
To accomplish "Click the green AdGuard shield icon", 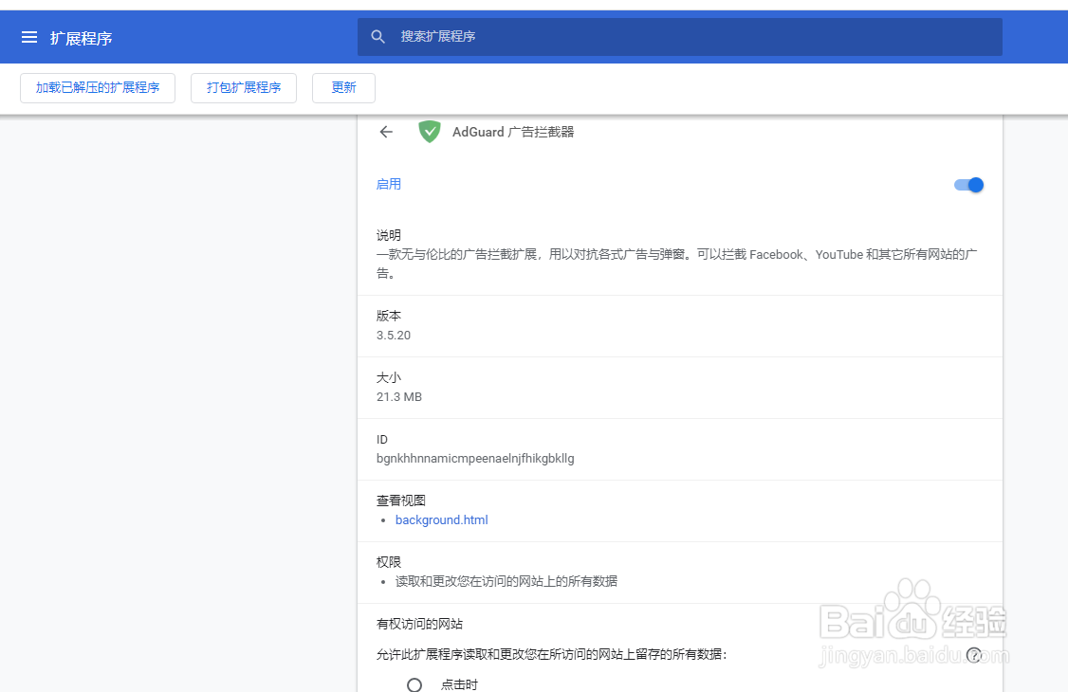I will (429, 132).
